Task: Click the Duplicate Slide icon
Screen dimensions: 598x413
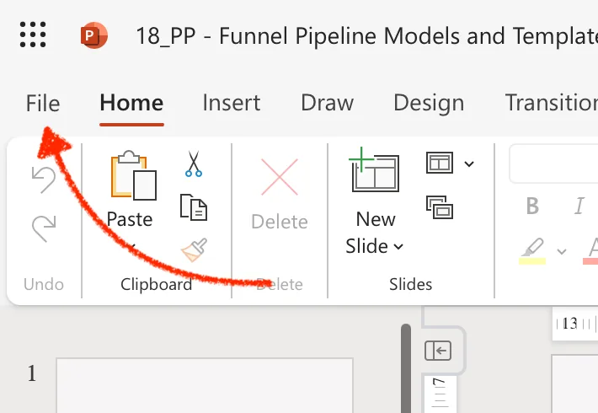Action: 440,207
